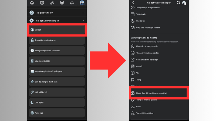Click the flag icon next to Trang
216x121 pixels.
pyautogui.click(x=133, y=80)
